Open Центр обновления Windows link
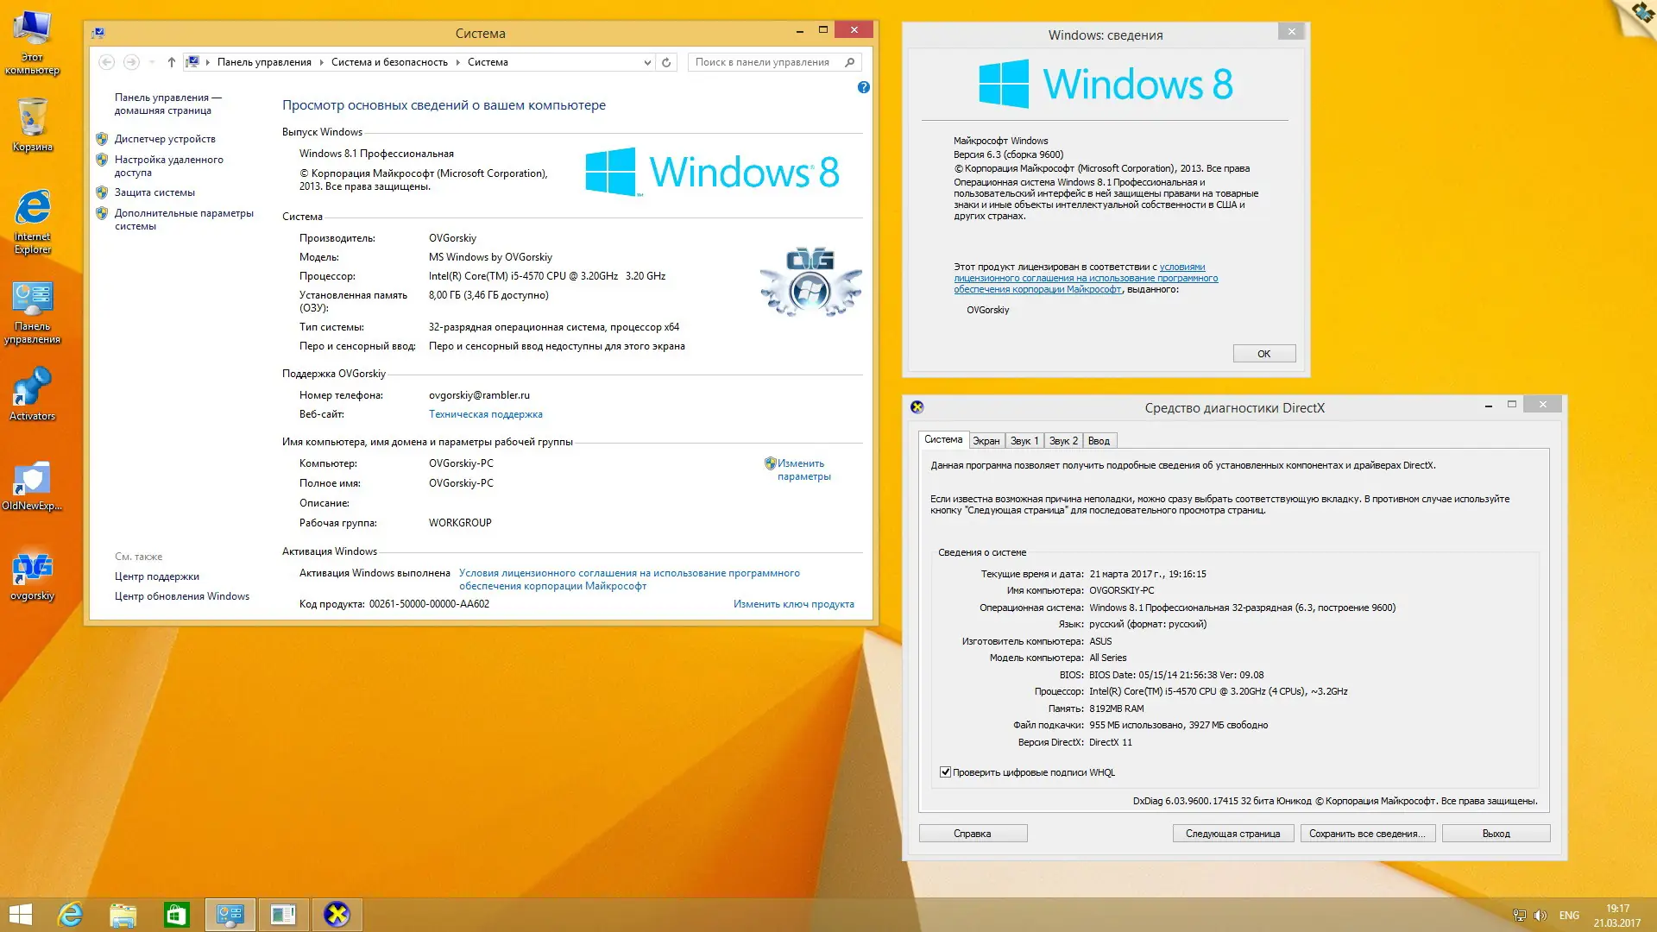The image size is (1657, 932). tap(181, 596)
